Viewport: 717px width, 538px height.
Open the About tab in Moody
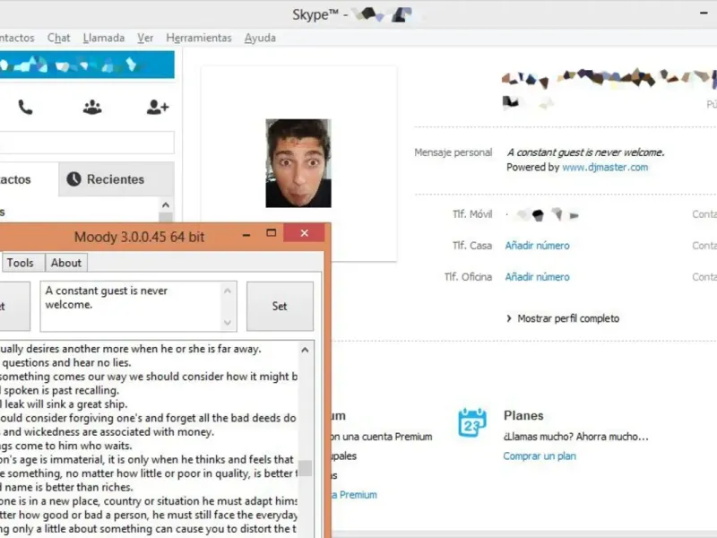pyautogui.click(x=66, y=263)
